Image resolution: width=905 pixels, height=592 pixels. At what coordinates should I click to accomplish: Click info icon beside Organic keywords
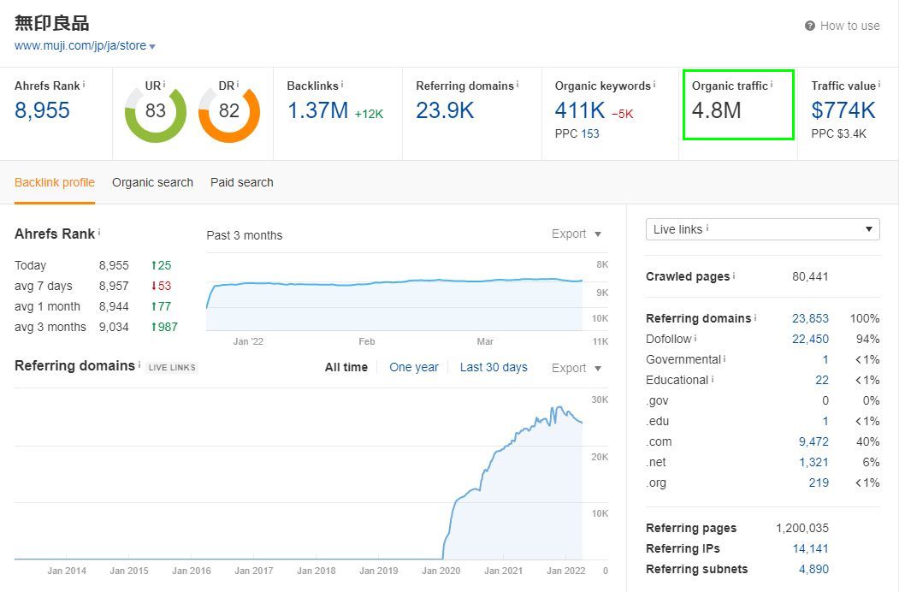point(654,84)
